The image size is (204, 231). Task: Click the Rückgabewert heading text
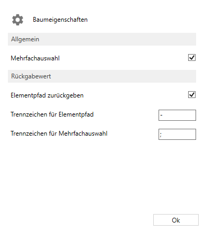click(x=31, y=76)
